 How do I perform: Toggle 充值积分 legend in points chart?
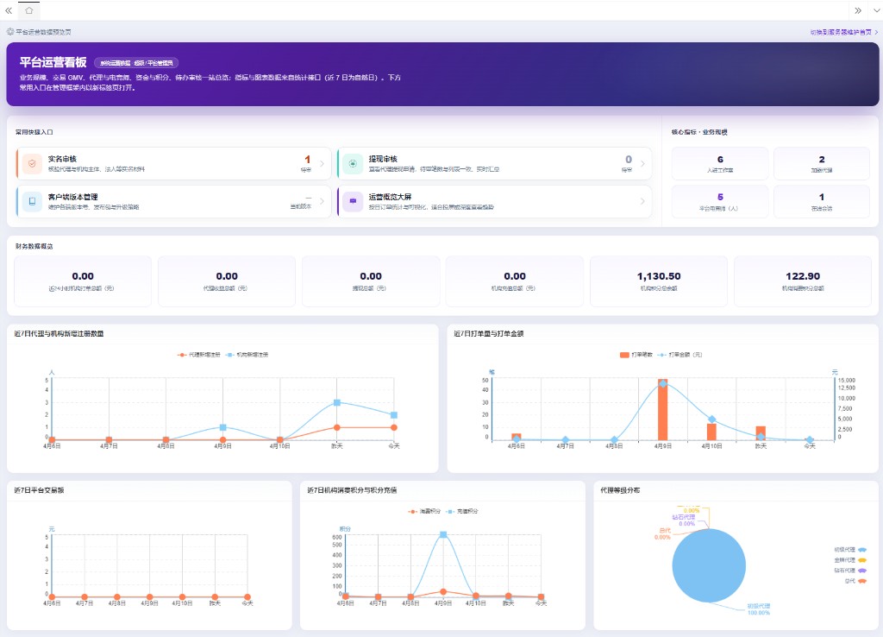(462, 511)
